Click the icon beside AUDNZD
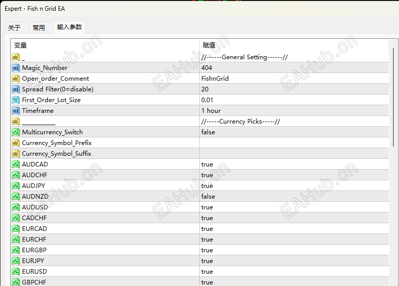The image size is (399, 286). click(x=16, y=197)
